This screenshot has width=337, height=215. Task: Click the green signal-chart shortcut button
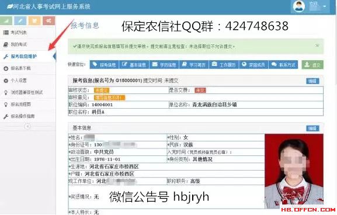tap(6, 20)
